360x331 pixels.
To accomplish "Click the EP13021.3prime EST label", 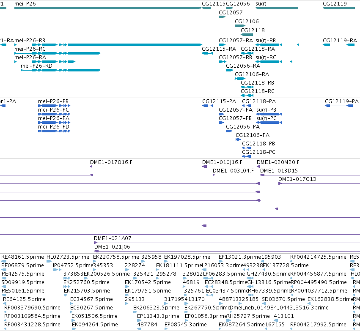I will pos(240,257).
